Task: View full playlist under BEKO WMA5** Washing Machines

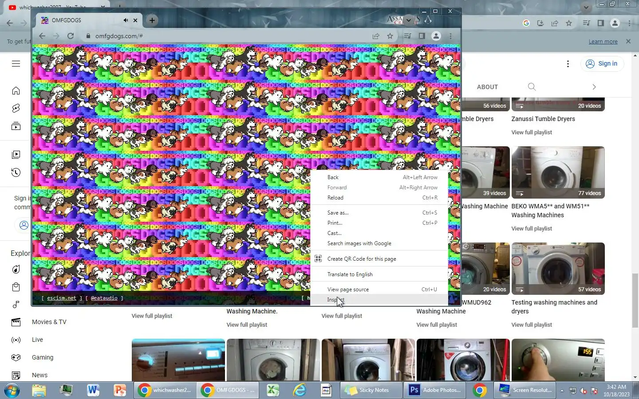Action: point(532,229)
